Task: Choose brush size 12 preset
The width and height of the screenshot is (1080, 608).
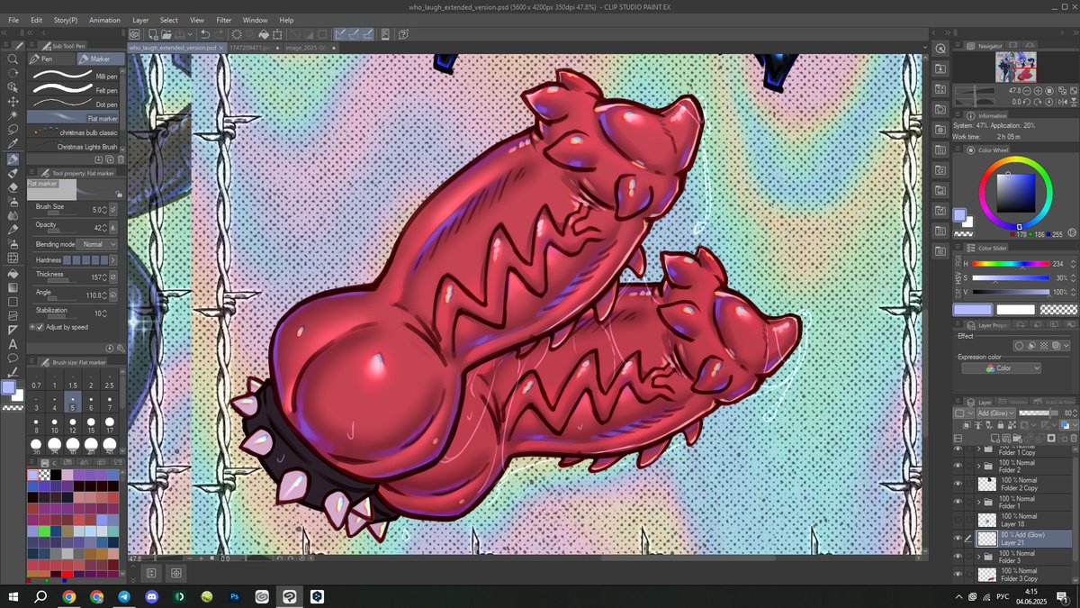Action: tap(75, 426)
